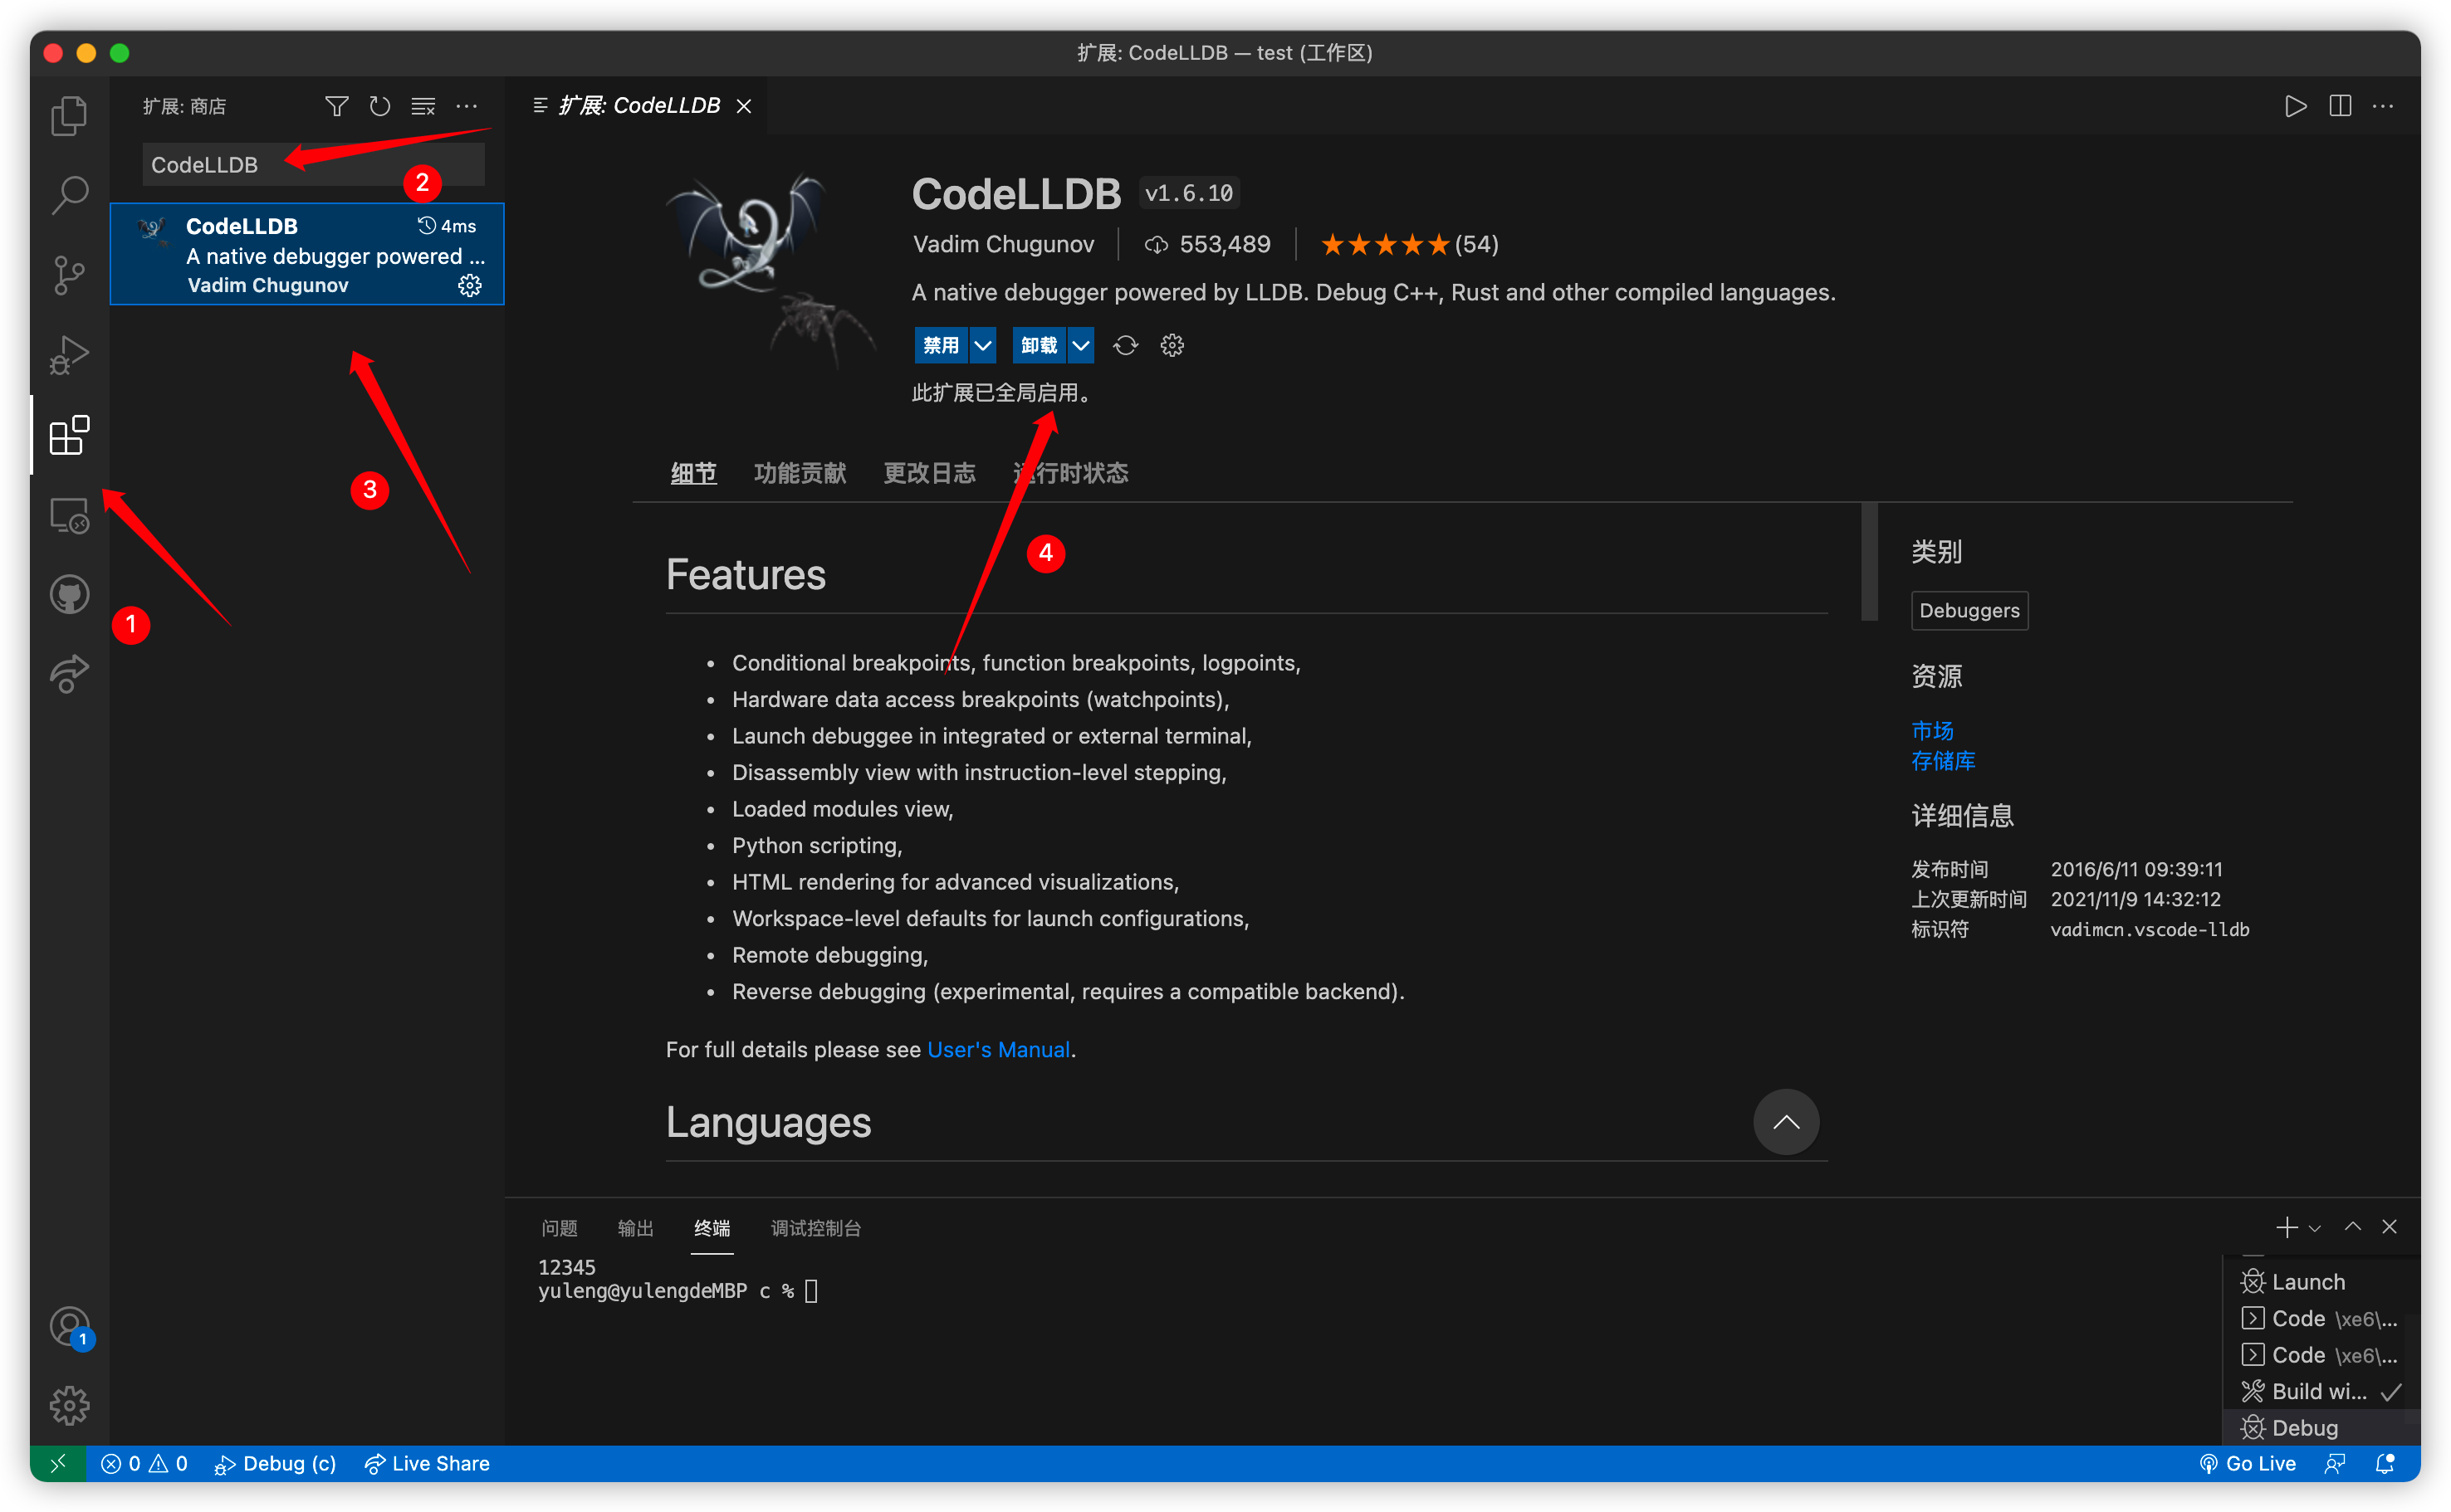Add a new terminal with plus icon
The width and height of the screenshot is (2451, 1512).
(2286, 1227)
